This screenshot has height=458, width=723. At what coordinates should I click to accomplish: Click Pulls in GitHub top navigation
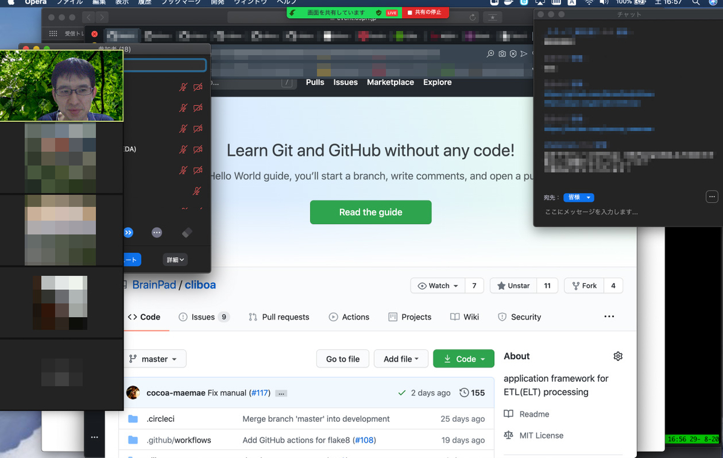coord(315,82)
